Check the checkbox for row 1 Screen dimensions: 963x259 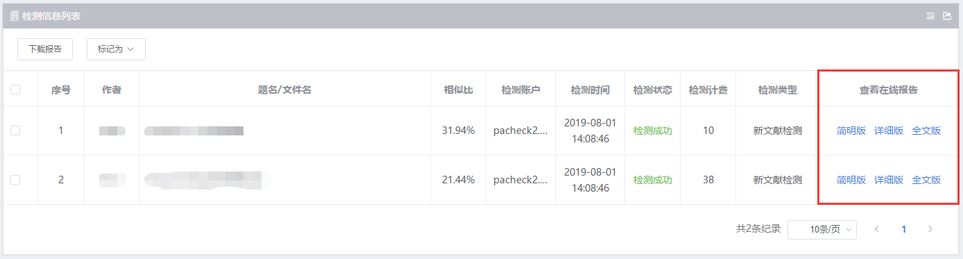coord(15,130)
